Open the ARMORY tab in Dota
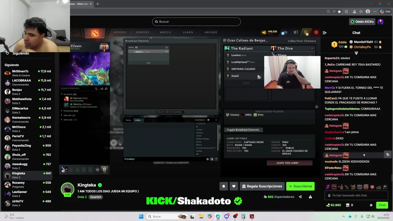 (142, 32)
